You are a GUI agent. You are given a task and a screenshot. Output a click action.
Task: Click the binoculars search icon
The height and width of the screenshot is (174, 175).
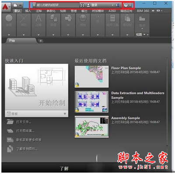83,5
